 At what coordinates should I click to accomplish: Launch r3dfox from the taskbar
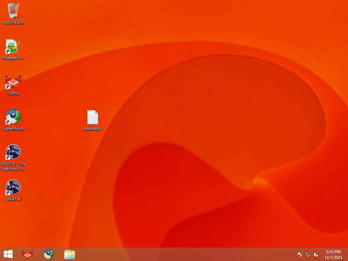28,254
